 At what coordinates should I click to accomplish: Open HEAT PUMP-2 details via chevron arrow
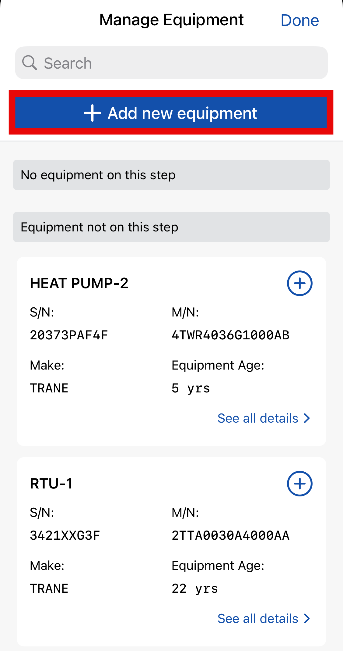[307, 418]
